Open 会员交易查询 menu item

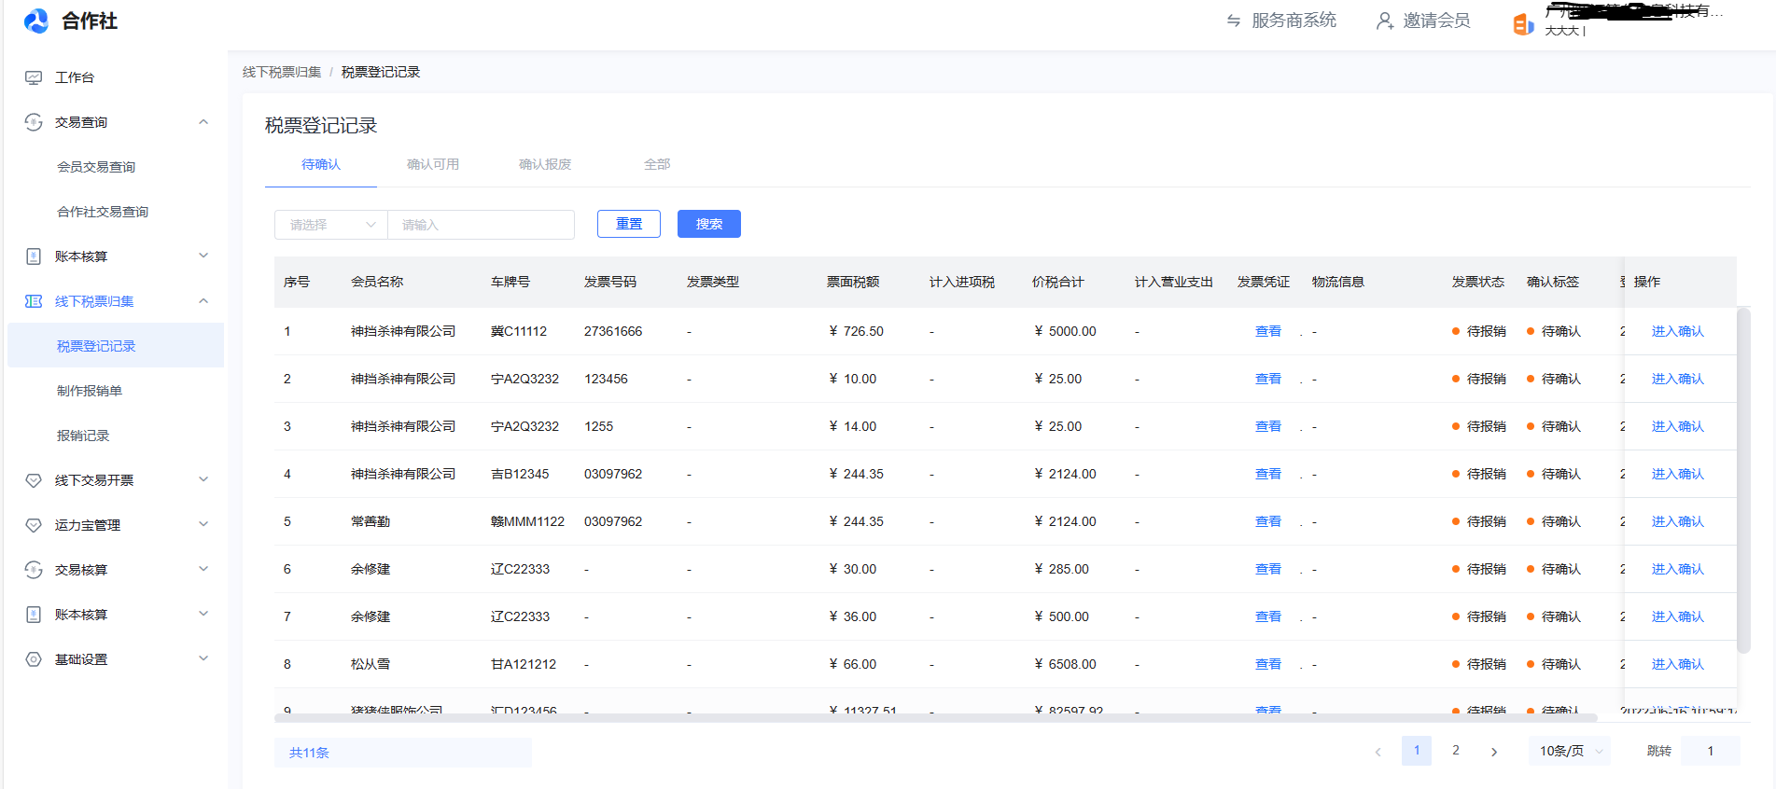tap(96, 167)
